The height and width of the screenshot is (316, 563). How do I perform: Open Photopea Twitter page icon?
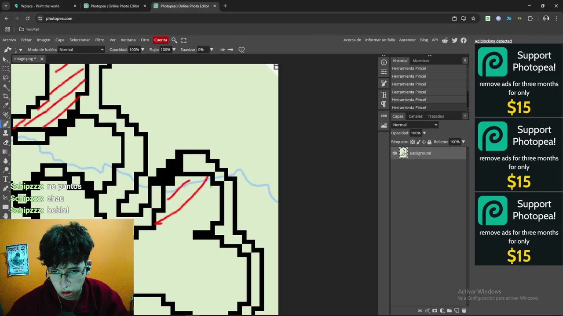coord(454,40)
